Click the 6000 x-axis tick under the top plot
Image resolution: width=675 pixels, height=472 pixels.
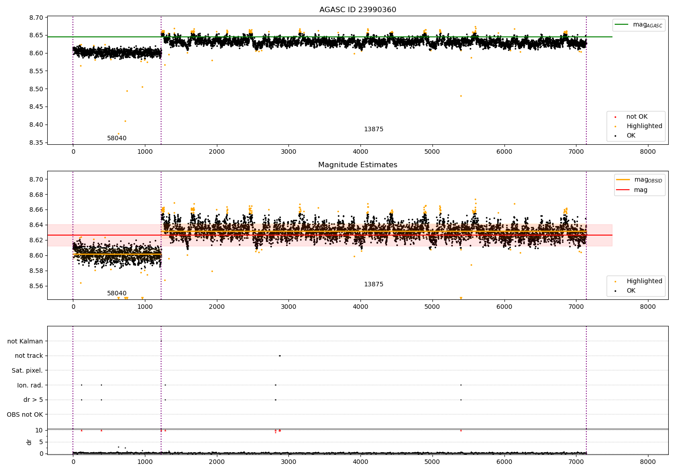pyautogui.click(x=504, y=152)
